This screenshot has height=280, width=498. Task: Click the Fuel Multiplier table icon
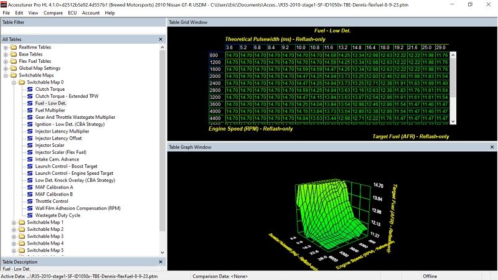[x=30, y=110]
